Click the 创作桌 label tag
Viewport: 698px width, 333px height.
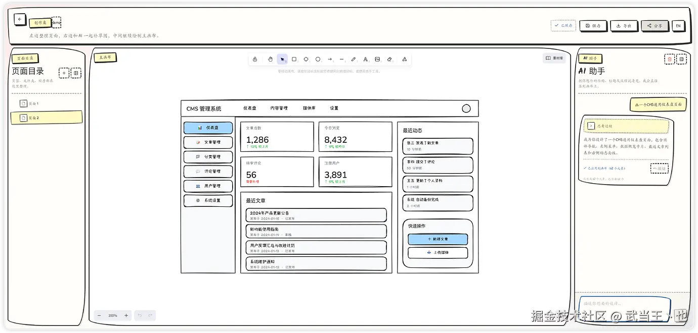coord(40,23)
